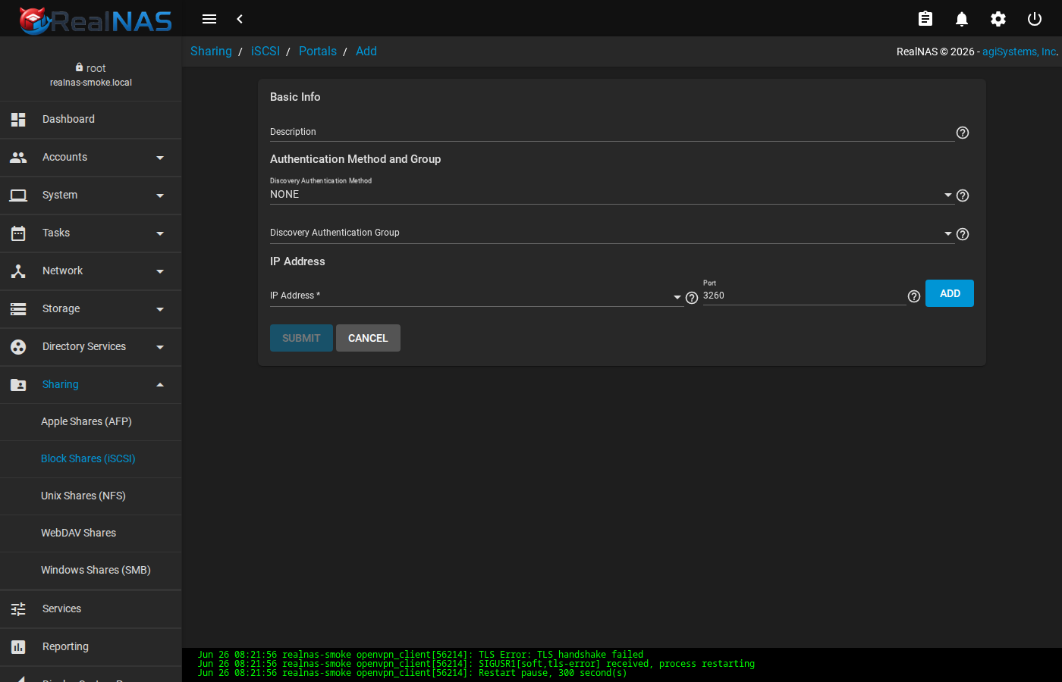Show help for Discovery Authentication Group

click(963, 234)
